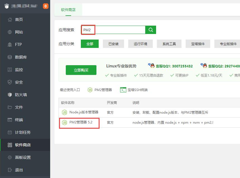The image size is (240, 178).
Task: Filter apps by 运行环境
Action: [140, 44]
